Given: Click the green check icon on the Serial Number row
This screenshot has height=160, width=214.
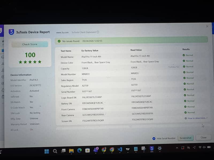Looking at the screenshot, I should tap(185, 89).
